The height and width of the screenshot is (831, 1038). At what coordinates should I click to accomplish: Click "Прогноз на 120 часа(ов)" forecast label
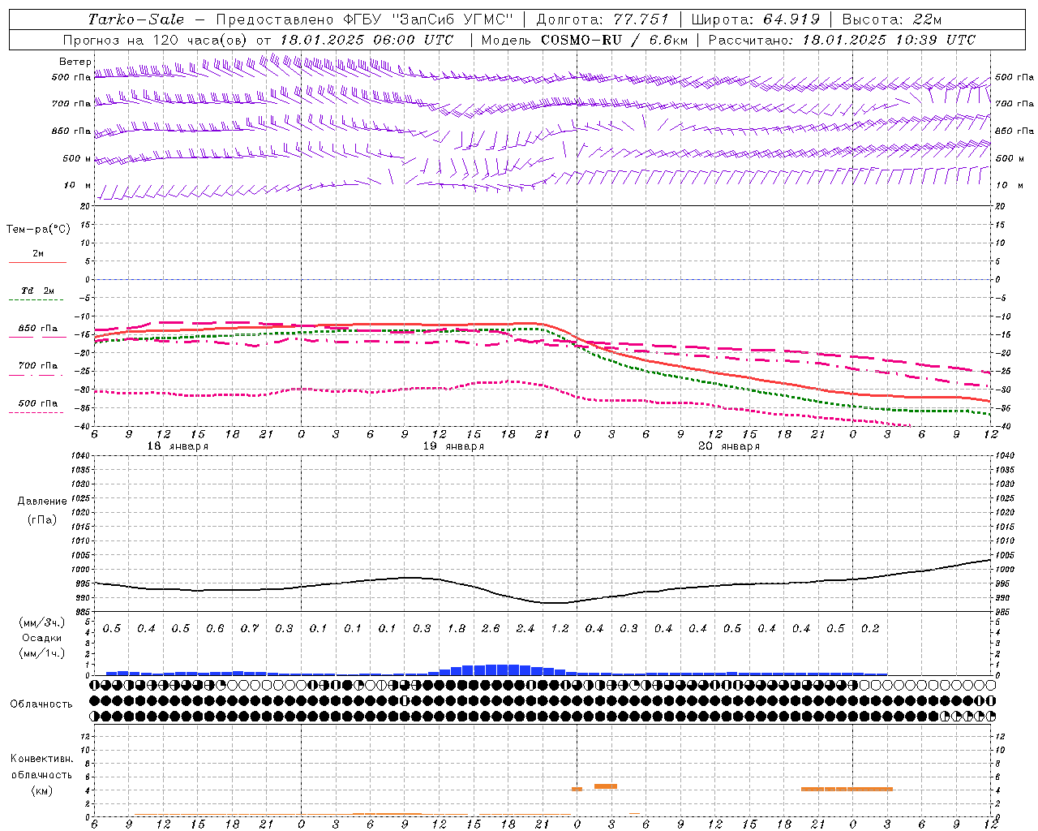[157, 40]
